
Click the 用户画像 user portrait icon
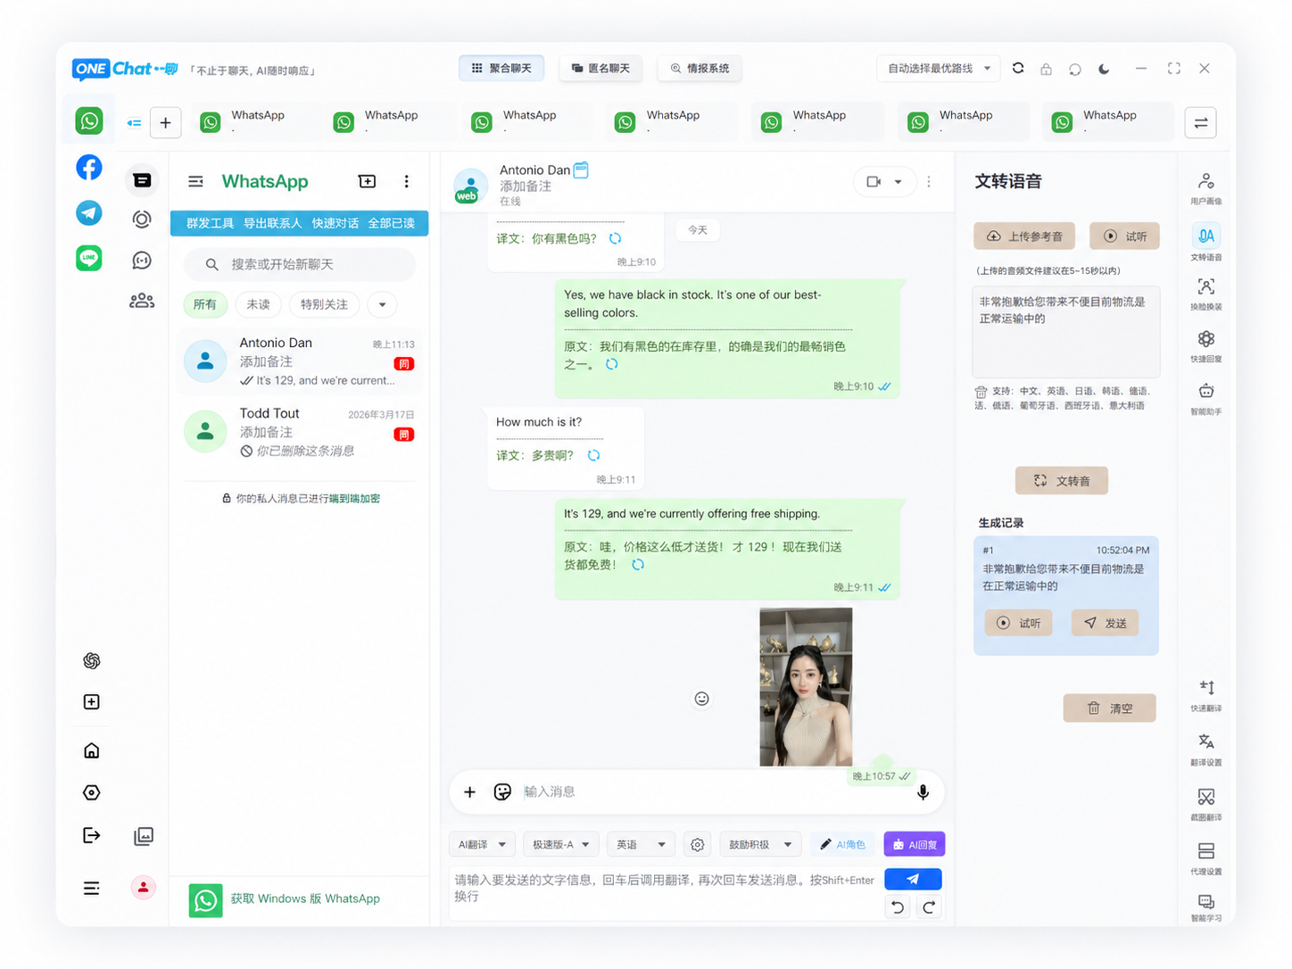(1206, 187)
